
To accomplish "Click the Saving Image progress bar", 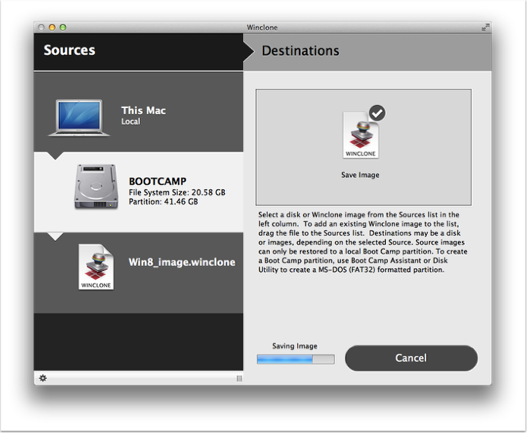I will pyautogui.click(x=295, y=359).
